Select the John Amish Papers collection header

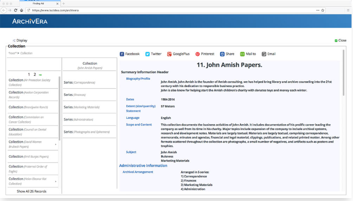click(x=90, y=65)
